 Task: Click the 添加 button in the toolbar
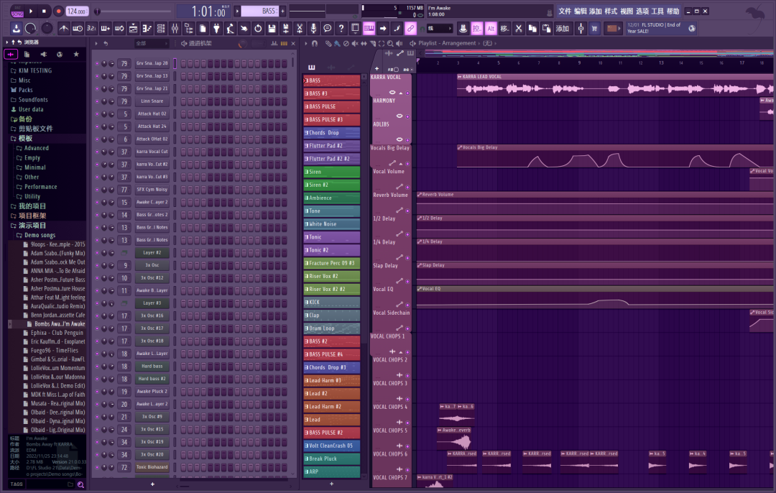[562, 27]
